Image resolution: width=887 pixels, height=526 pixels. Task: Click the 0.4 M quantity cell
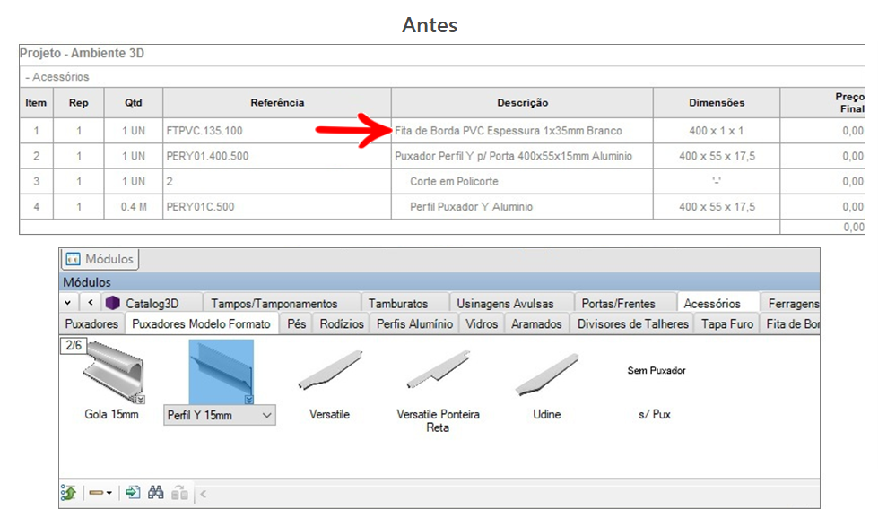(134, 207)
